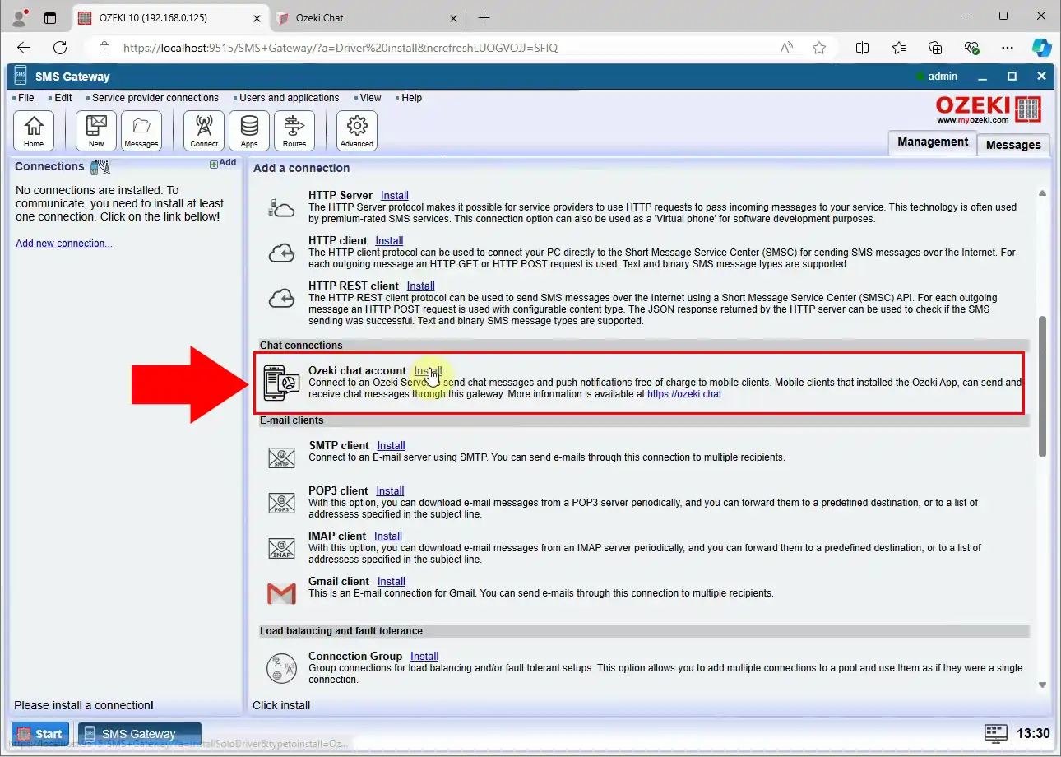Open the Advanced gear toolbar icon
This screenshot has width=1061, height=757.
pos(357,131)
